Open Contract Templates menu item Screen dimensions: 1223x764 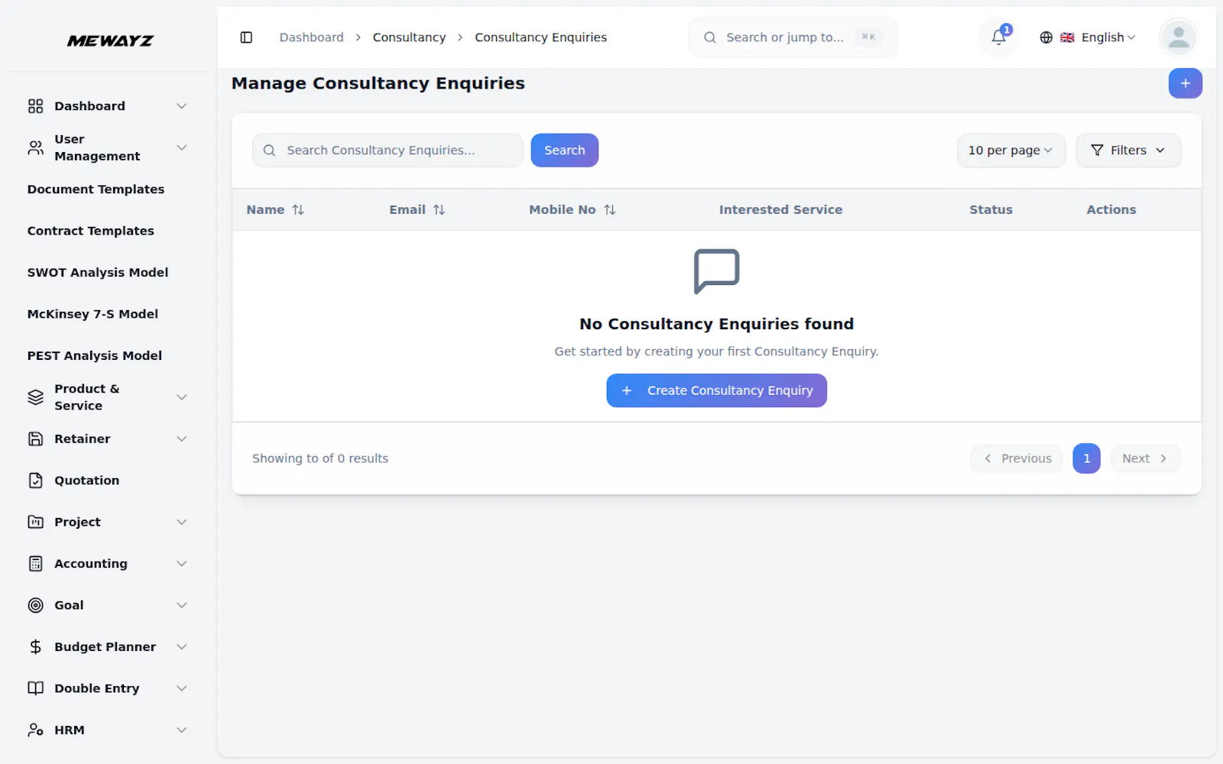coord(91,231)
